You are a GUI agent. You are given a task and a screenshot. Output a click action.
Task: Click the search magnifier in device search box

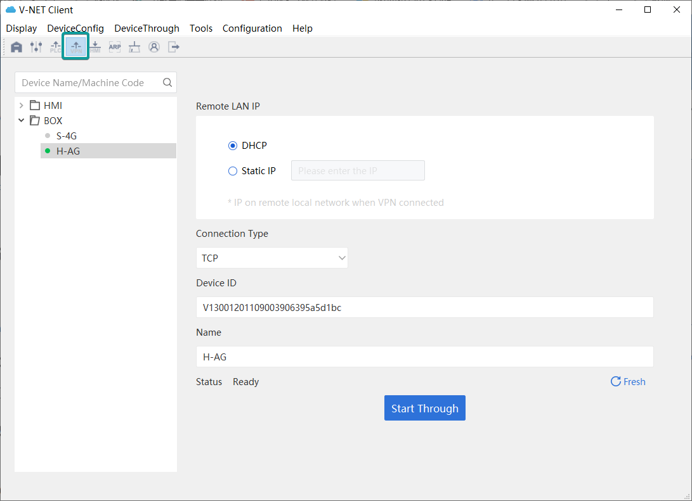166,82
